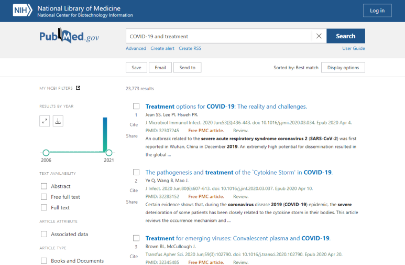Click Sorted by: Best match label

tap(296, 68)
